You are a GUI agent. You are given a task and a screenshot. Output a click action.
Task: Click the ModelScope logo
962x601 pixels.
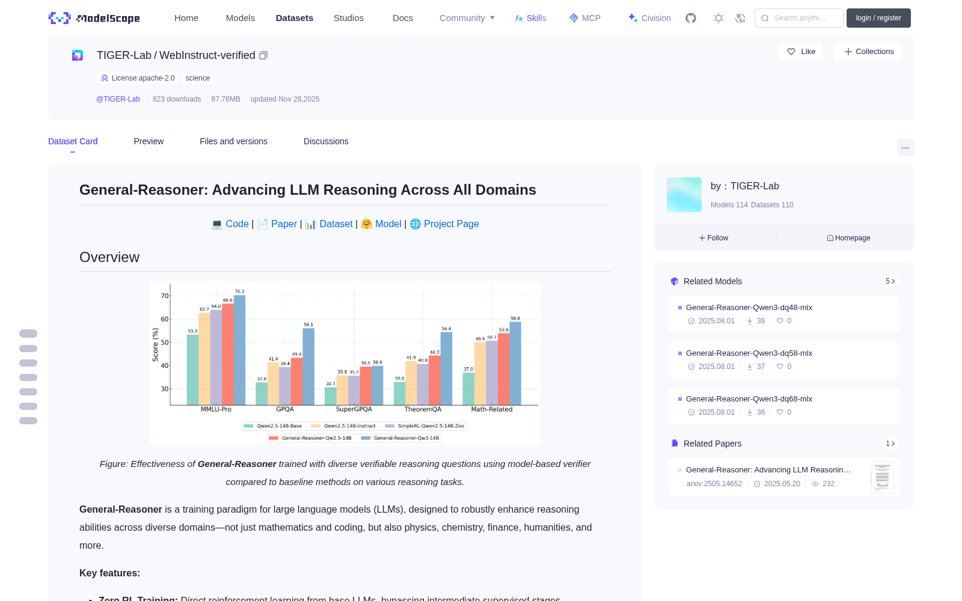pos(94,18)
